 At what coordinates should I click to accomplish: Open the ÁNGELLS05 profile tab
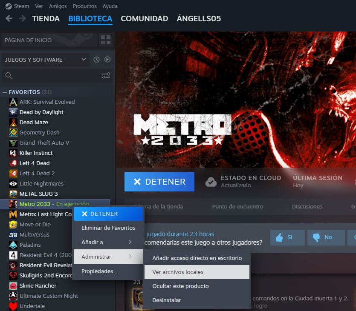(199, 19)
